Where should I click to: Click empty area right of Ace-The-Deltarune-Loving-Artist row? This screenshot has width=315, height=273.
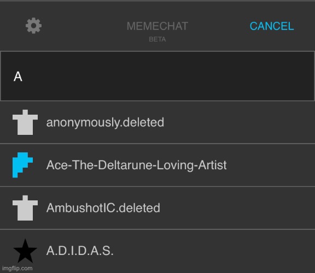[271, 165]
